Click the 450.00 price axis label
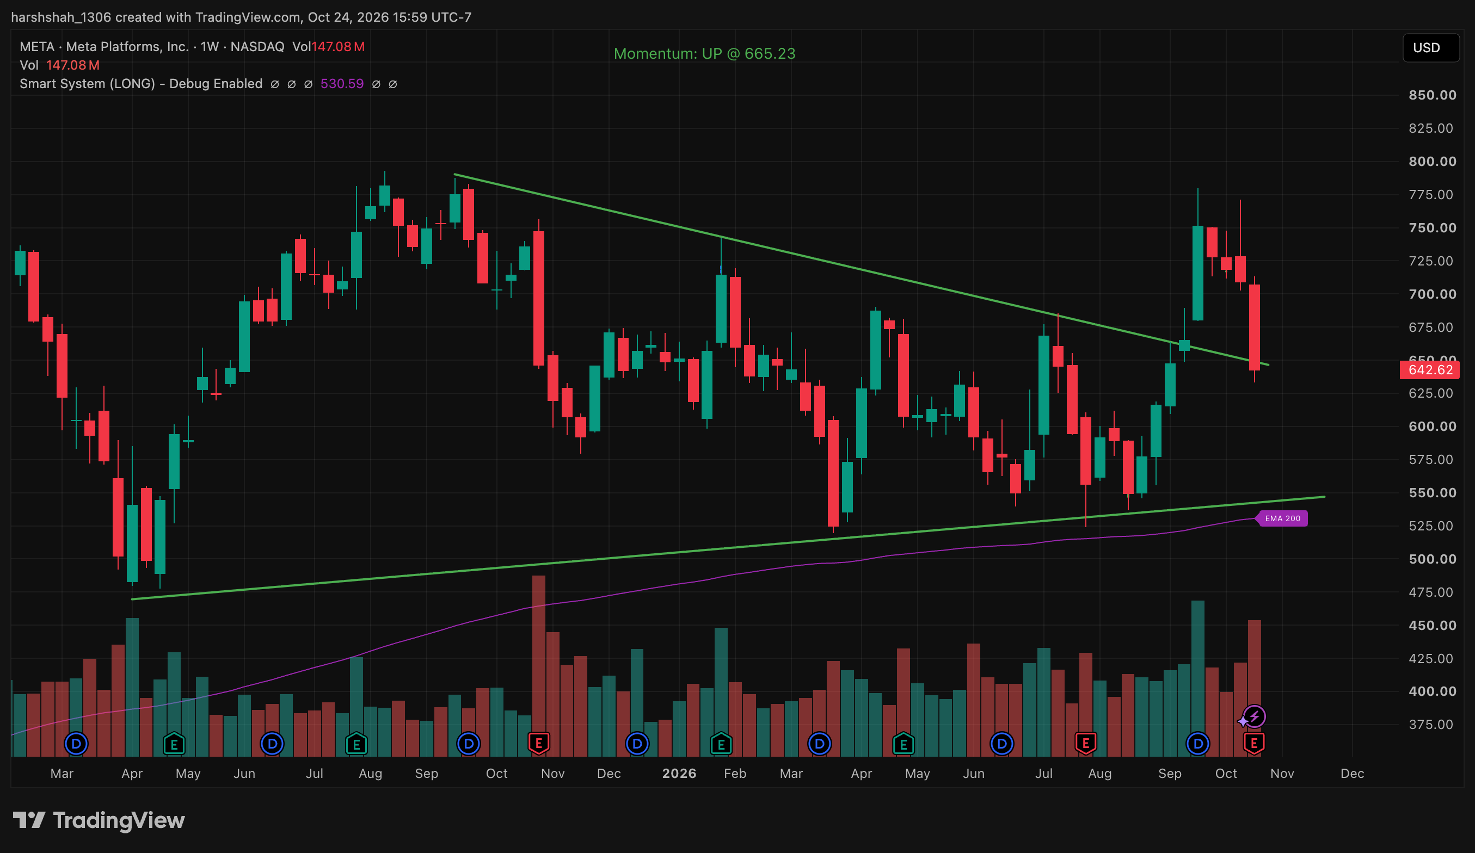The image size is (1475, 853). point(1432,626)
